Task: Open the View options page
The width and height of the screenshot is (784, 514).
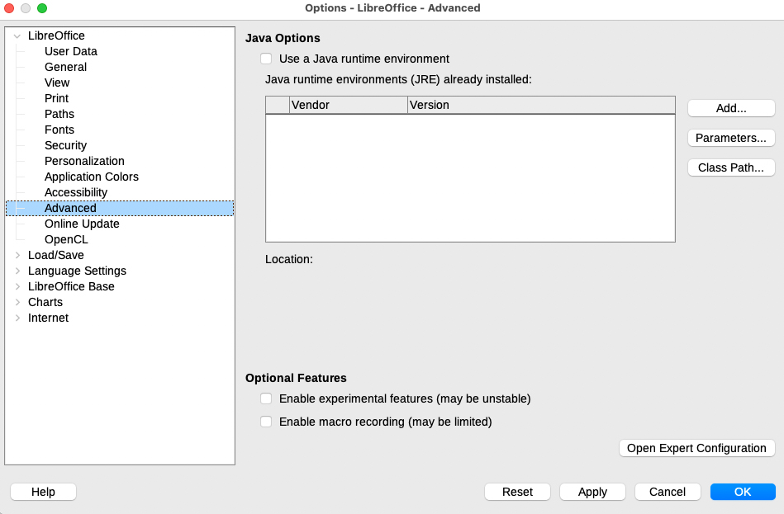Action: coord(57,83)
